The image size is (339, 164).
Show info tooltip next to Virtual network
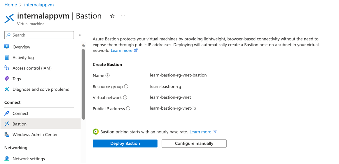point(125,97)
